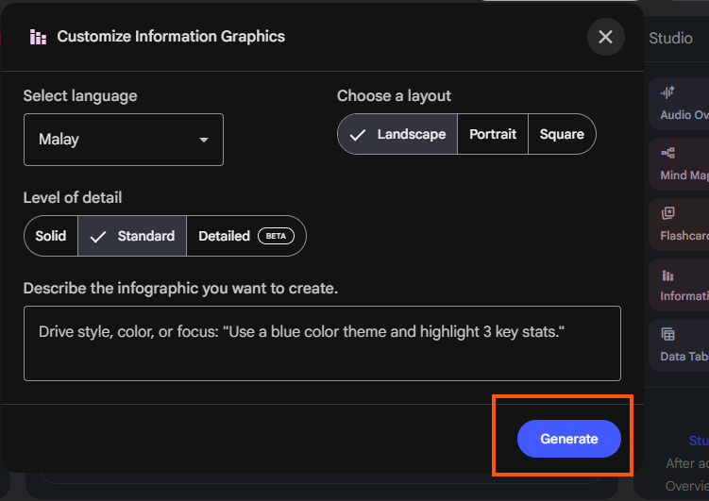Choose the Square layout option
This screenshot has height=501, width=709.
[562, 134]
